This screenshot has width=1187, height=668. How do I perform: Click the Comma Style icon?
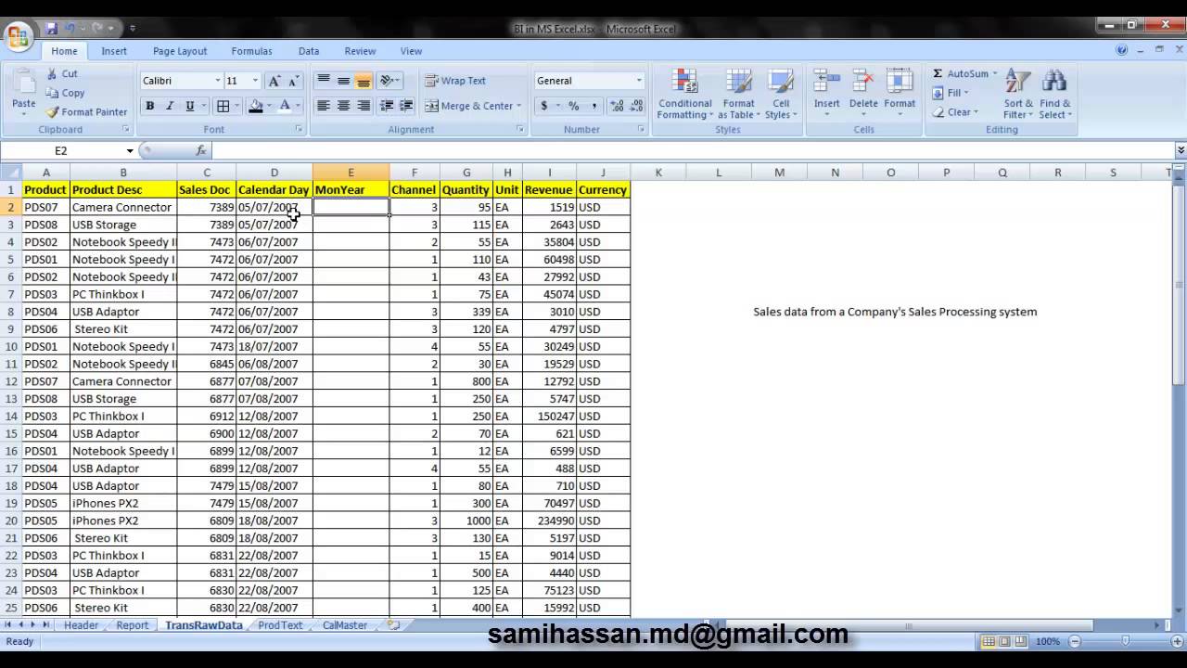(x=593, y=106)
